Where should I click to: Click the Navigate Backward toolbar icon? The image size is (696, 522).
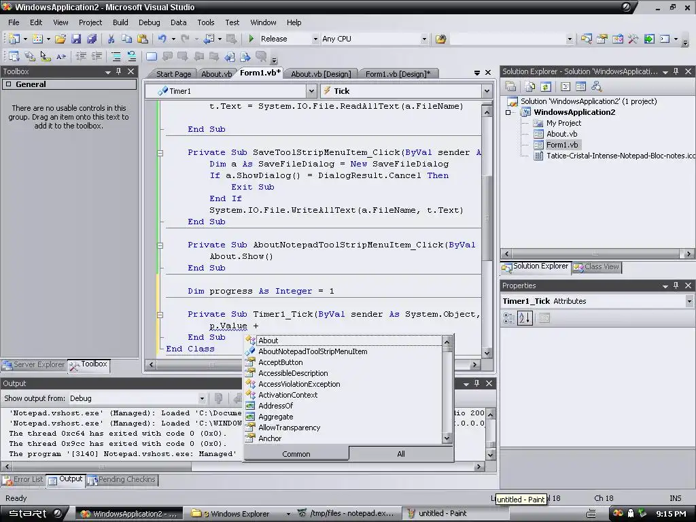point(209,39)
